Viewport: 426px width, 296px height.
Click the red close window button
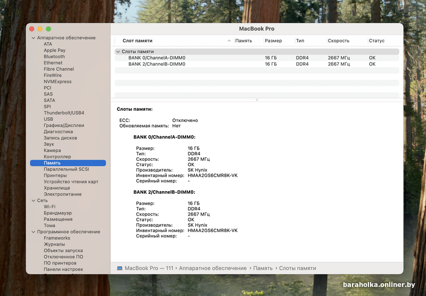(x=32, y=29)
